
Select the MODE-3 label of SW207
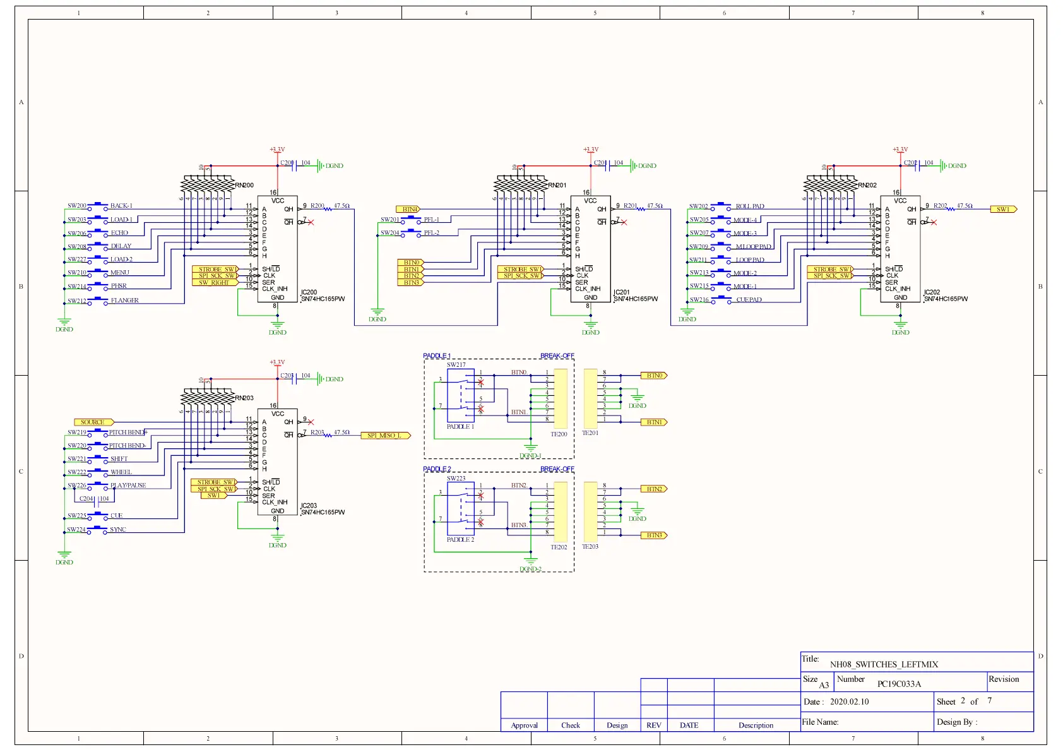tap(745, 234)
